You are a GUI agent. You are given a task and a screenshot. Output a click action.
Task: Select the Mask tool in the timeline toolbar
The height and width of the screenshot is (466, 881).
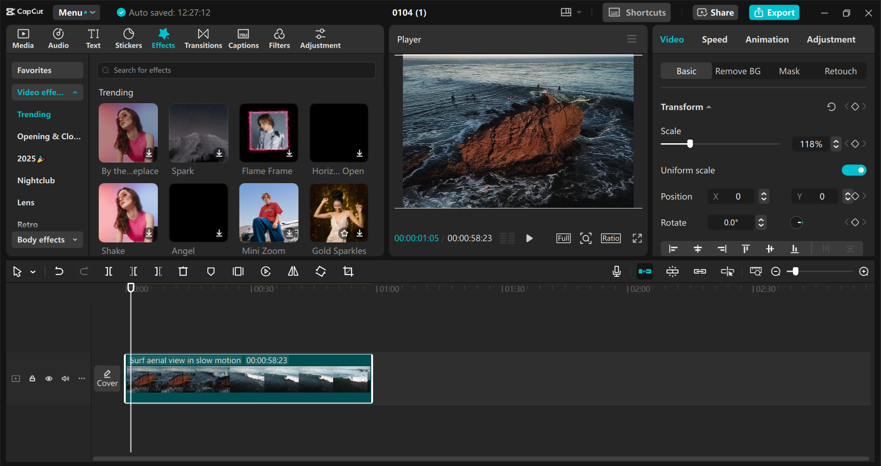point(211,271)
